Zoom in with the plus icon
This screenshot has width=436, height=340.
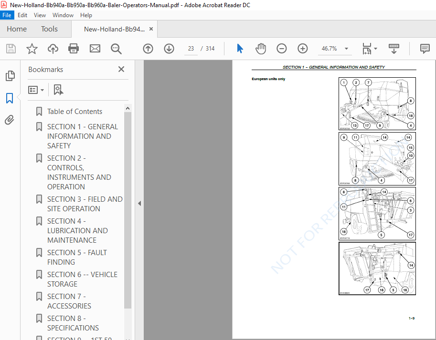tap(303, 49)
